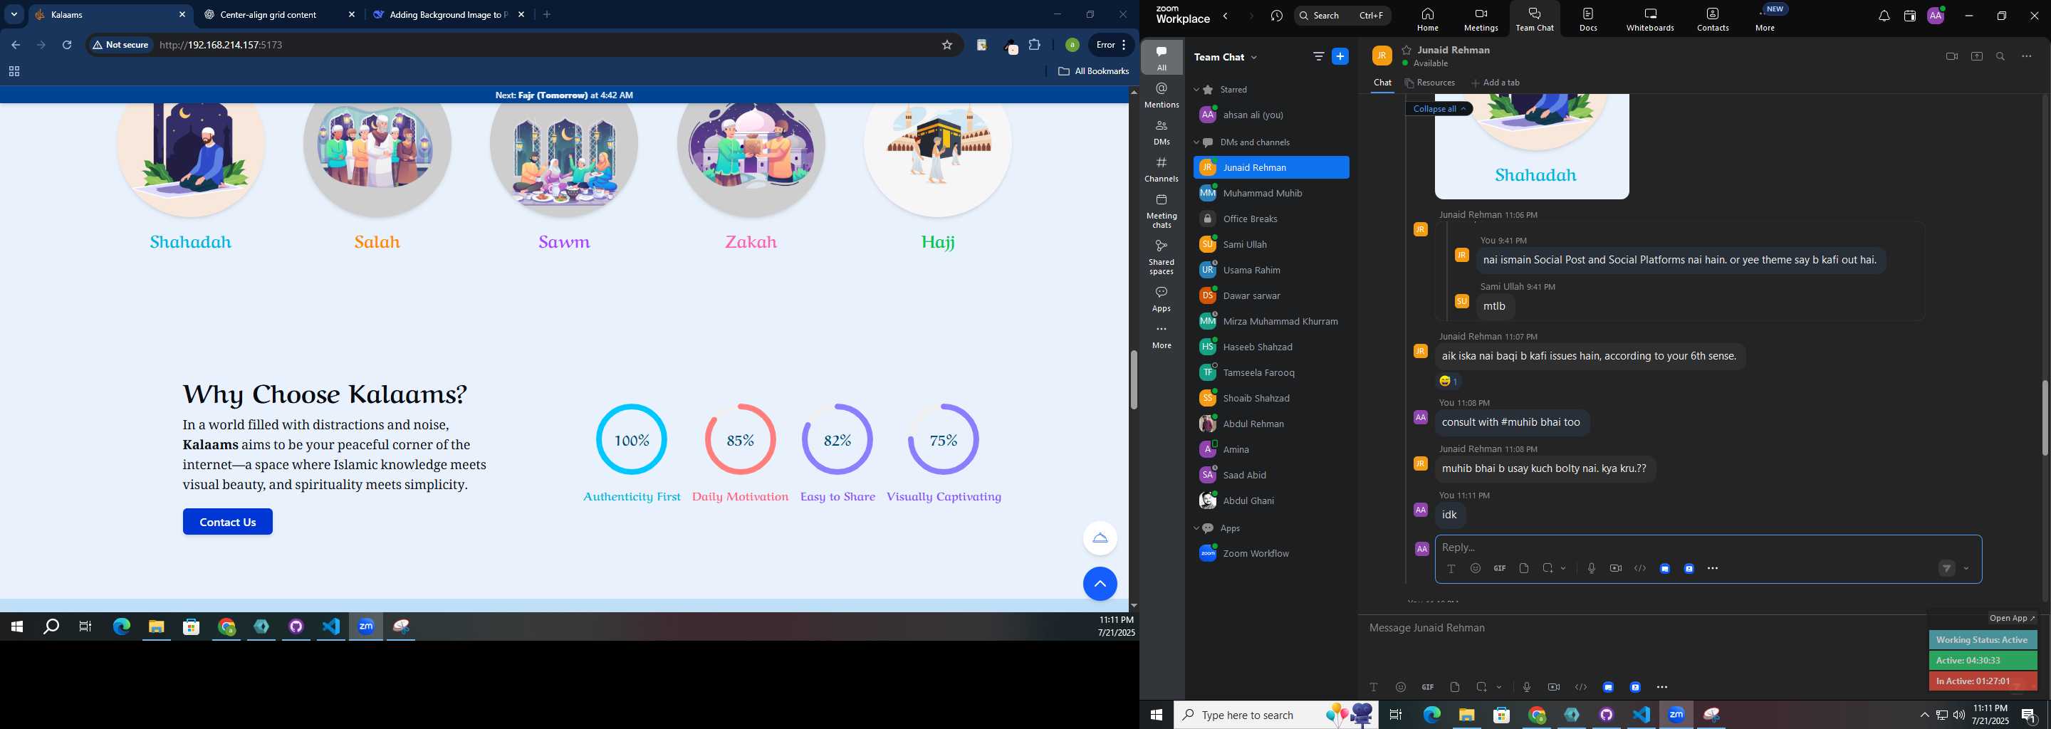This screenshot has height=729, width=2051.
Task: Record audio message in reply box
Action: click(1591, 568)
